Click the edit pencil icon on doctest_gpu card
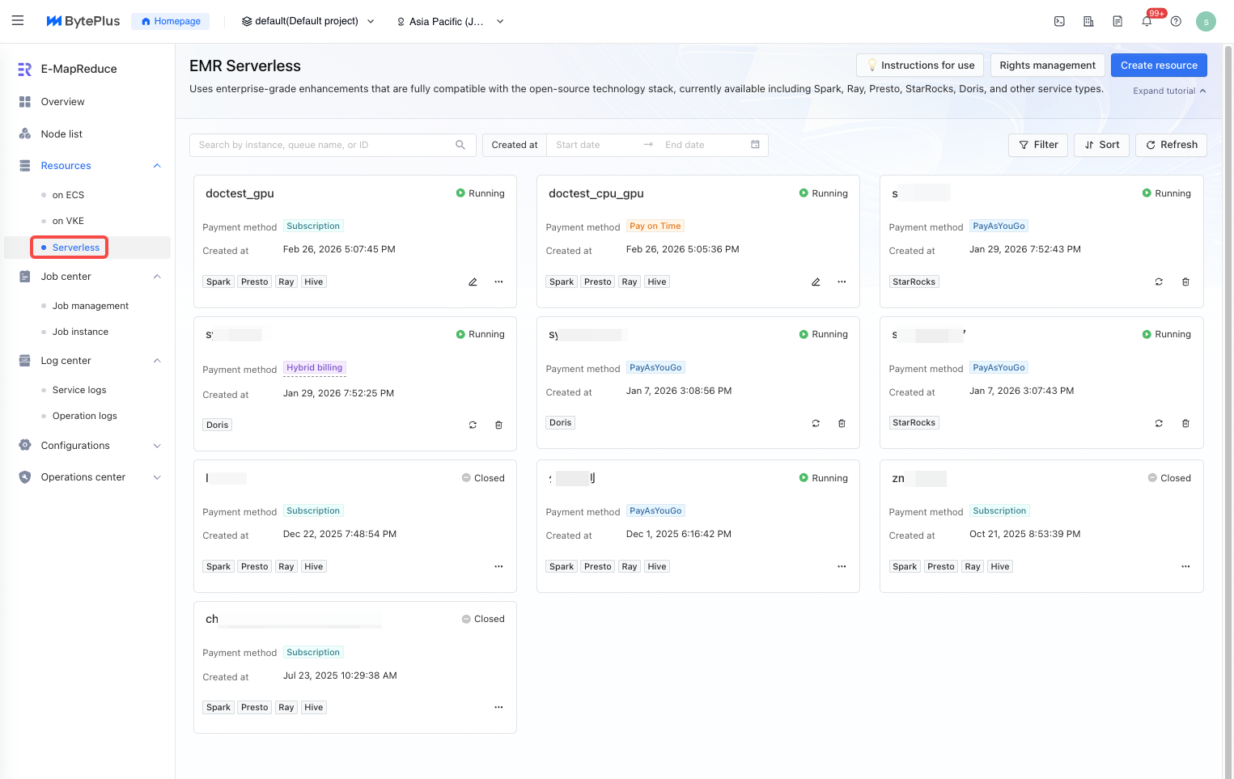This screenshot has height=779, width=1234. coord(473,282)
